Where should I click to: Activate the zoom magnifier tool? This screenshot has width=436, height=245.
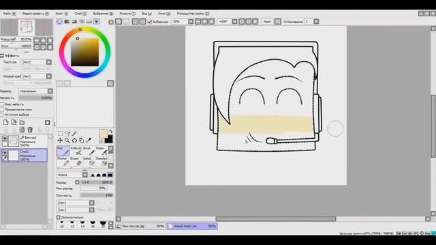(67, 141)
